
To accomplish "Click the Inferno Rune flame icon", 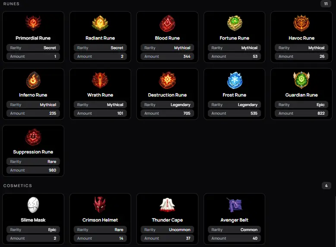I will (x=33, y=80).
